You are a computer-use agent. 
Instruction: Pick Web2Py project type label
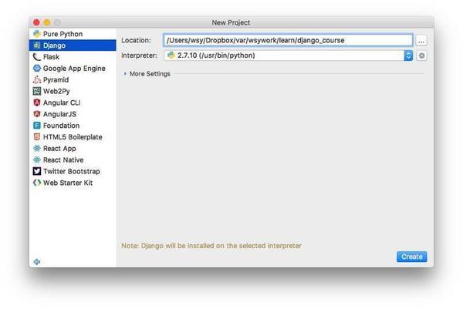pos(56,92)
